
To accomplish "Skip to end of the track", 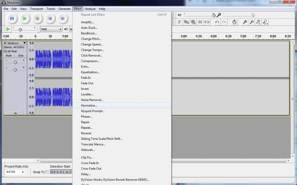I will [x=63, y=19].
